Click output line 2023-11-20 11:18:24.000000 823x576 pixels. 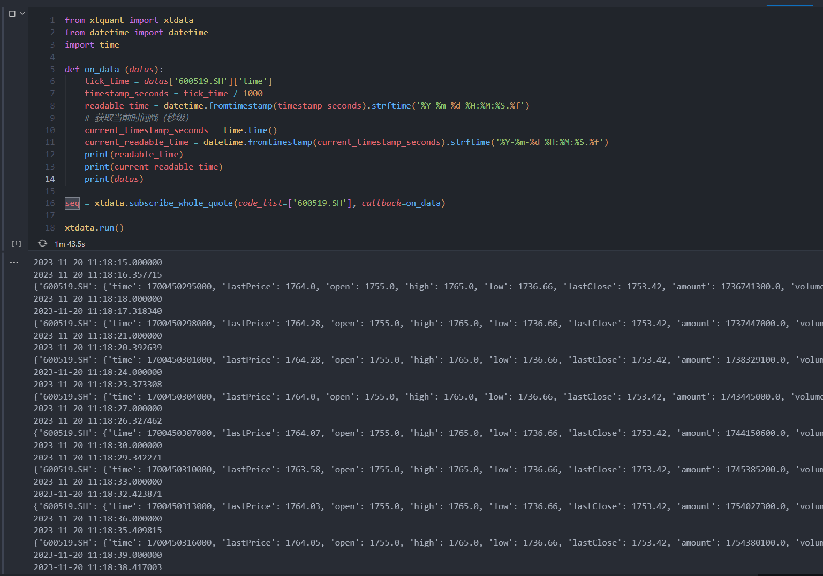tap(98, 372)
